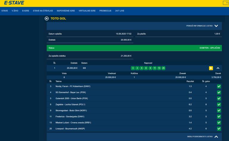
Task: Select green prediction number 6
Action: (146, 68)
